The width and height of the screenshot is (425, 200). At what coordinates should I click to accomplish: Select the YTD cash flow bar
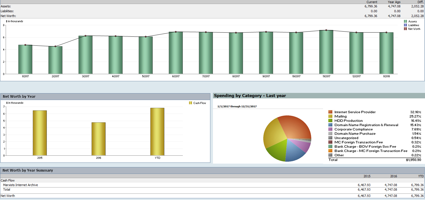157,132
